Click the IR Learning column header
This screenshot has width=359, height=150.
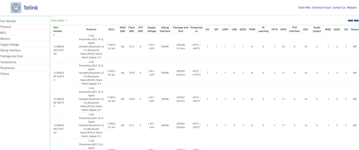coord(263,29)
